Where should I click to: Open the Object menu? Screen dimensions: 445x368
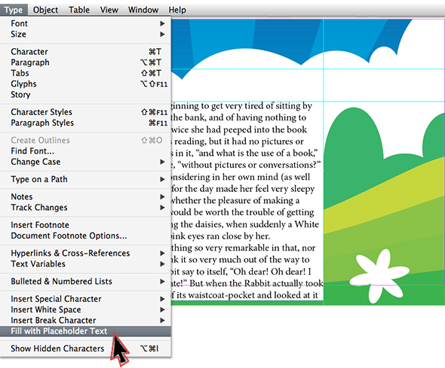[45, 10]
